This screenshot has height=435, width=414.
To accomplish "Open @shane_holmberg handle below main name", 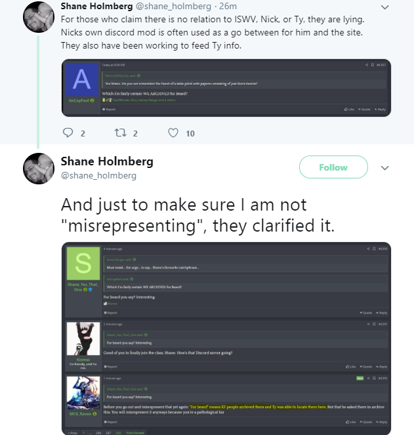I will (98, 176).
